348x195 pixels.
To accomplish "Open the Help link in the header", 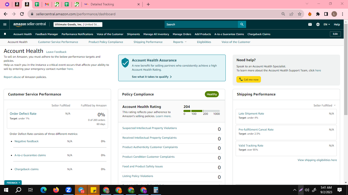I will coord(337,24).
